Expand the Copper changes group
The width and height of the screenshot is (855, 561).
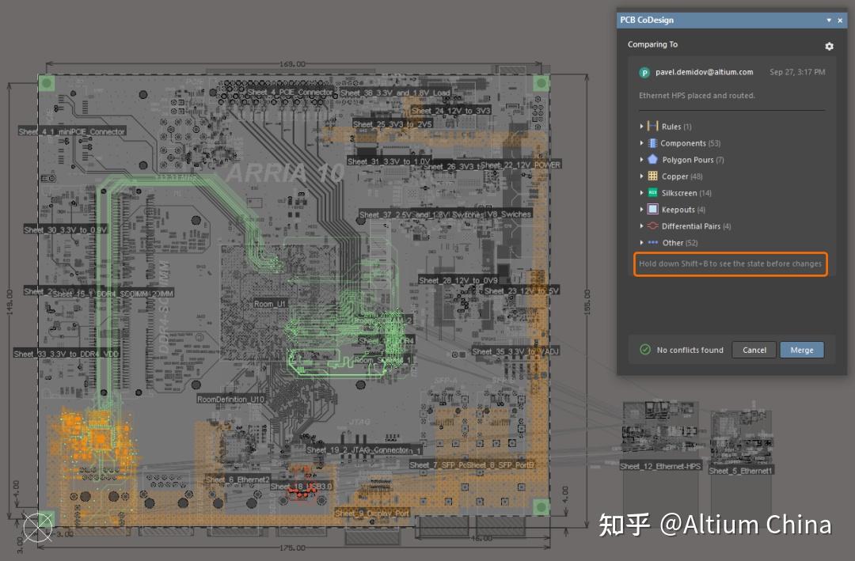[641, 176]
